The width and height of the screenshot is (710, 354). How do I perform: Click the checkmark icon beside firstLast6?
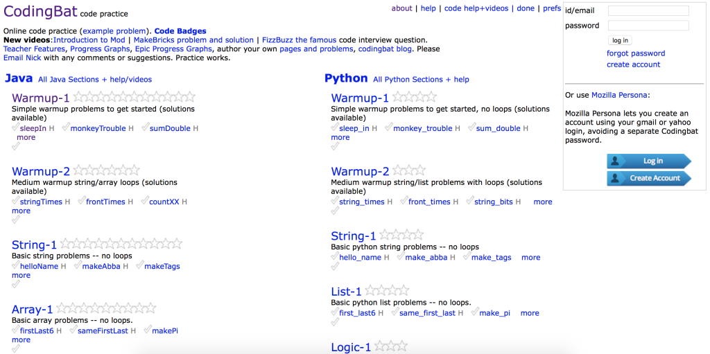point(15,330)
